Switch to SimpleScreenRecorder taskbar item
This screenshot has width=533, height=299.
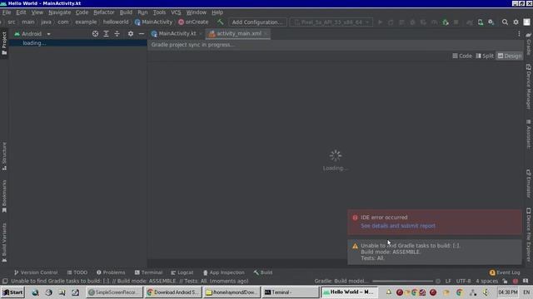tap(114, 292)
